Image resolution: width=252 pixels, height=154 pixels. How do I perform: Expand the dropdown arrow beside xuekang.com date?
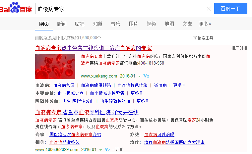tap(139, 77)
